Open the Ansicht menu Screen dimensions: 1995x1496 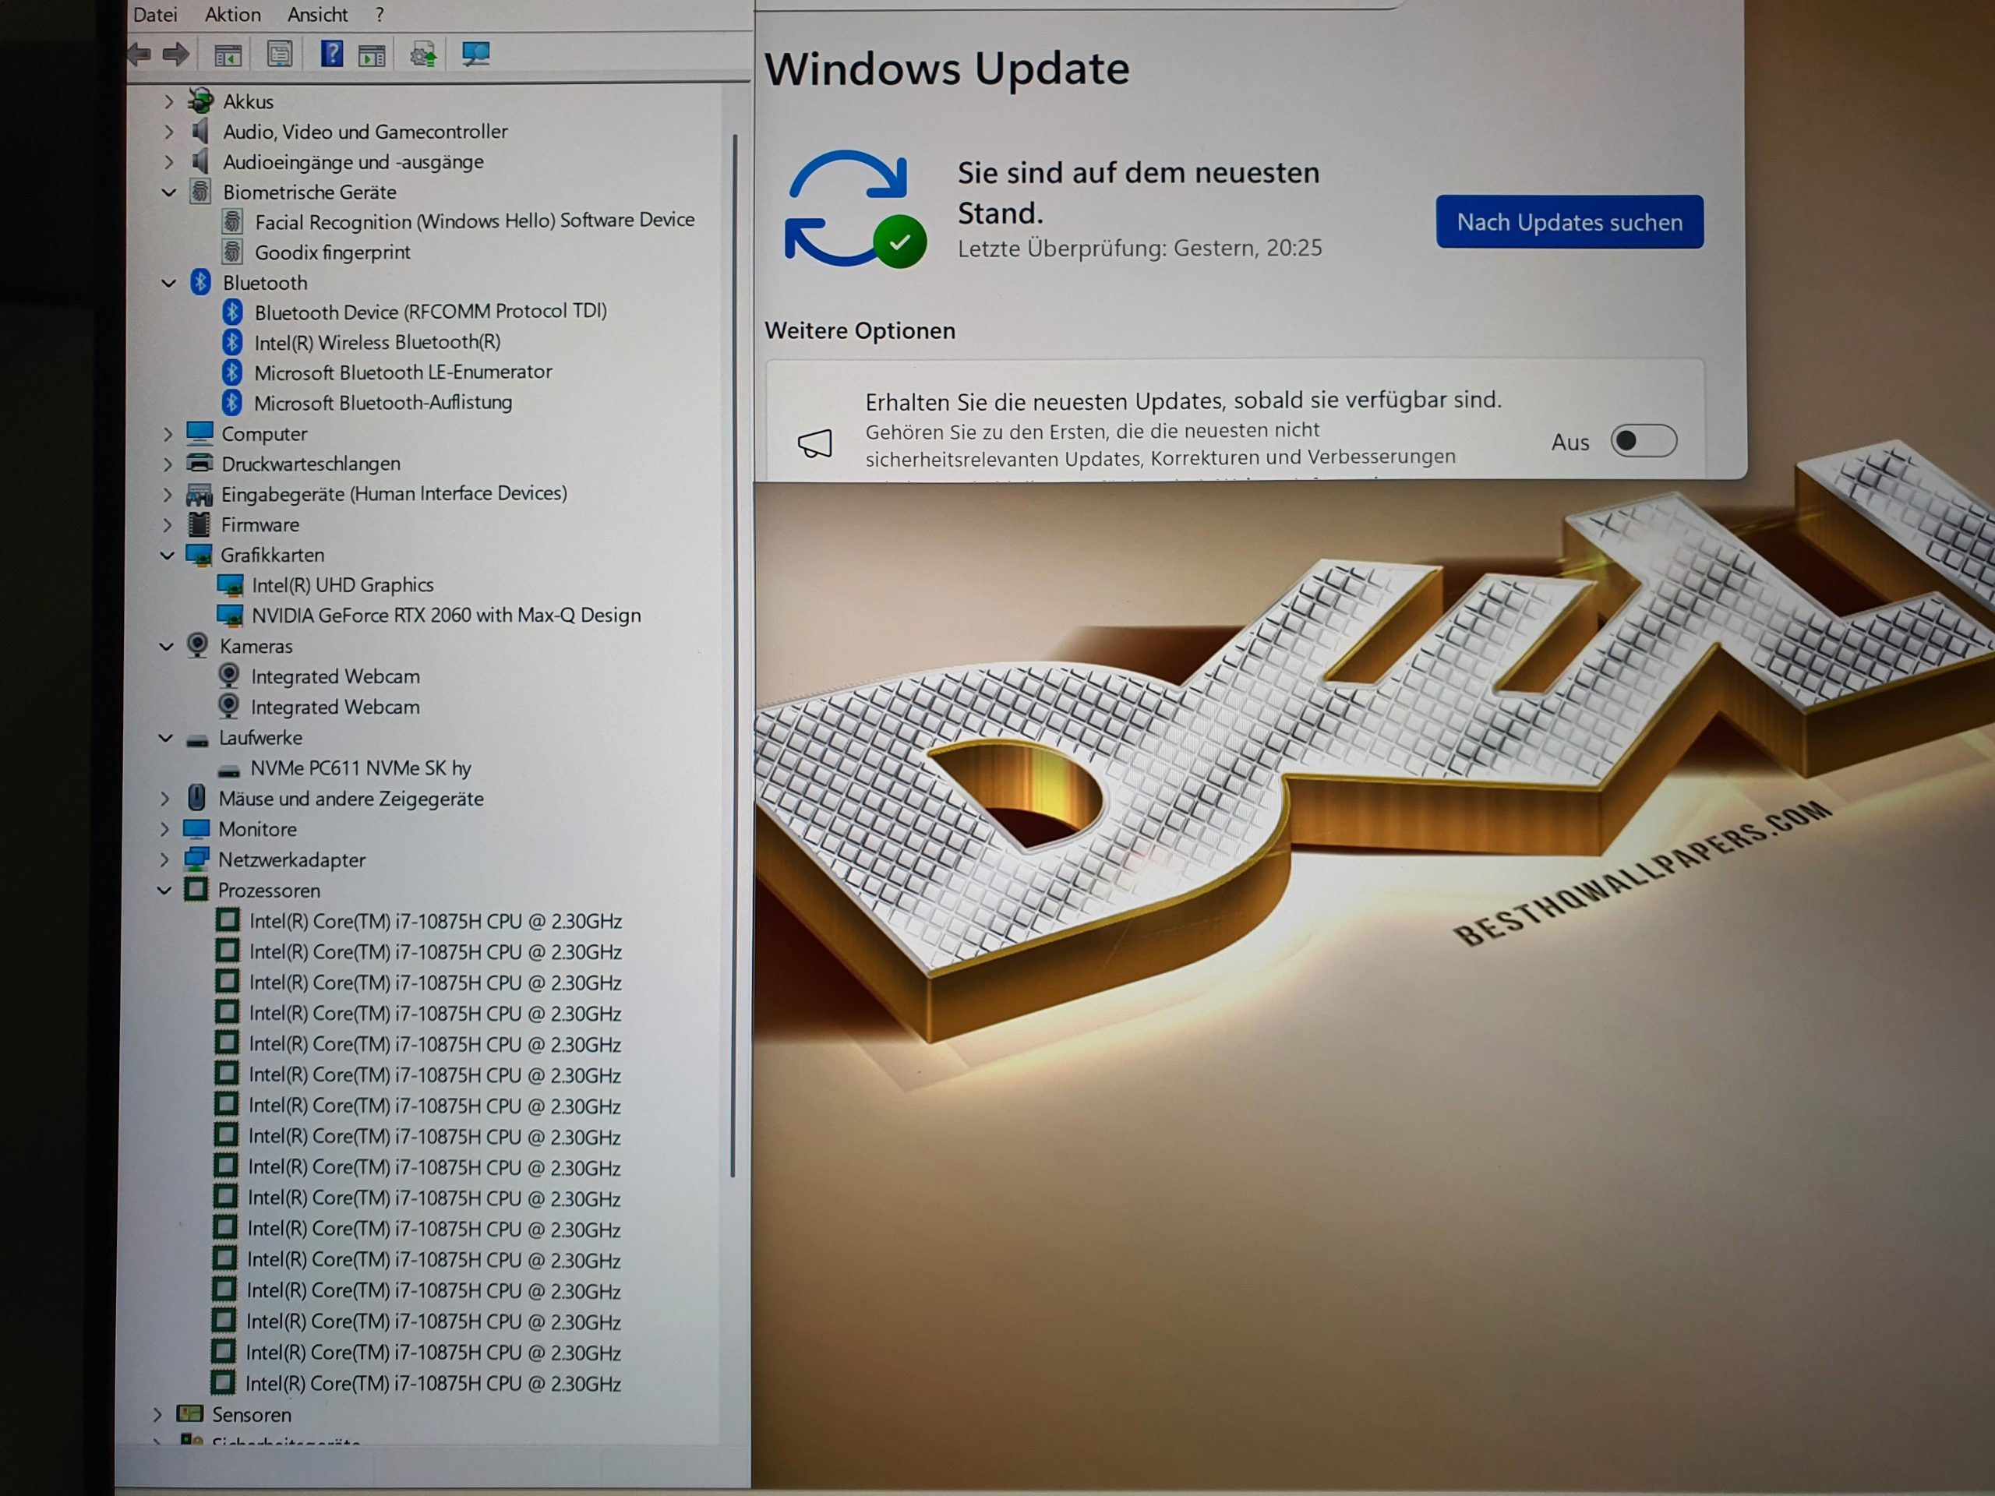tap(316, 15)
